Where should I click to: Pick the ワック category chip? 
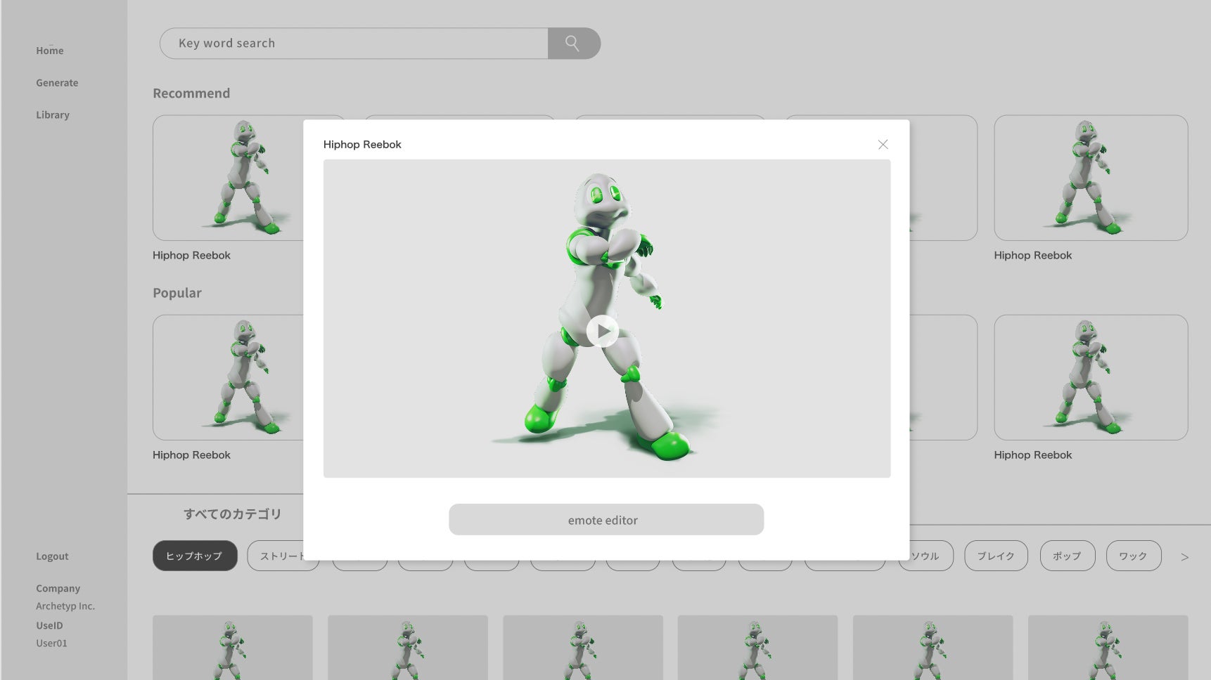[1134, 556]
